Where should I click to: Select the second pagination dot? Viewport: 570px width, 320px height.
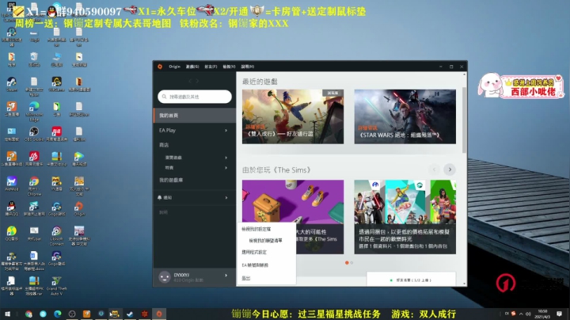point(351,262)
